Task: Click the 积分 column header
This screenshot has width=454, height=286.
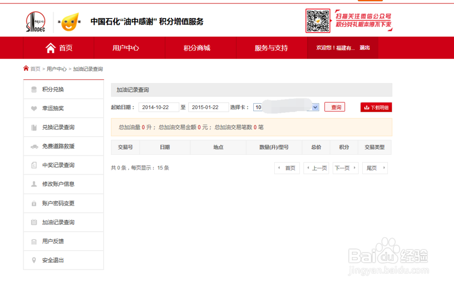Action: (x=344, y=147)
